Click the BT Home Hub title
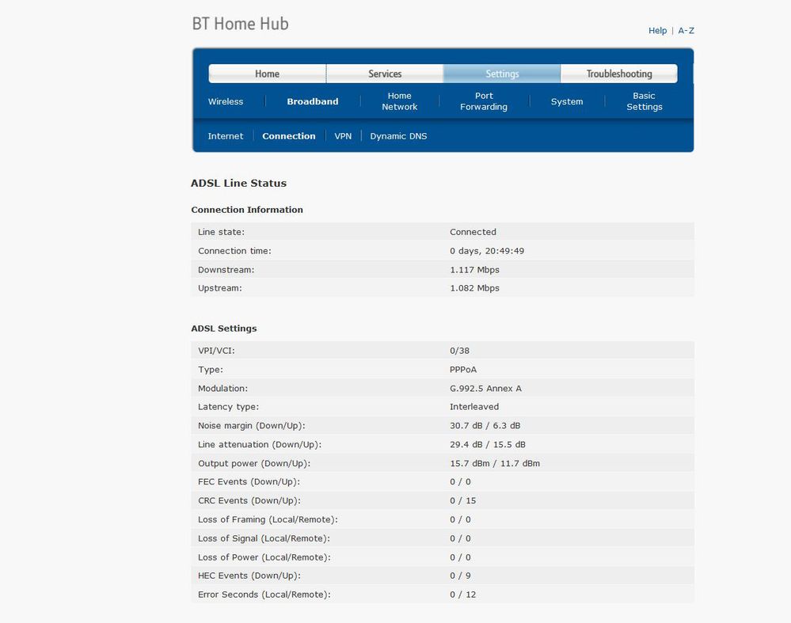The image size is (791, 623). point(240,24)
